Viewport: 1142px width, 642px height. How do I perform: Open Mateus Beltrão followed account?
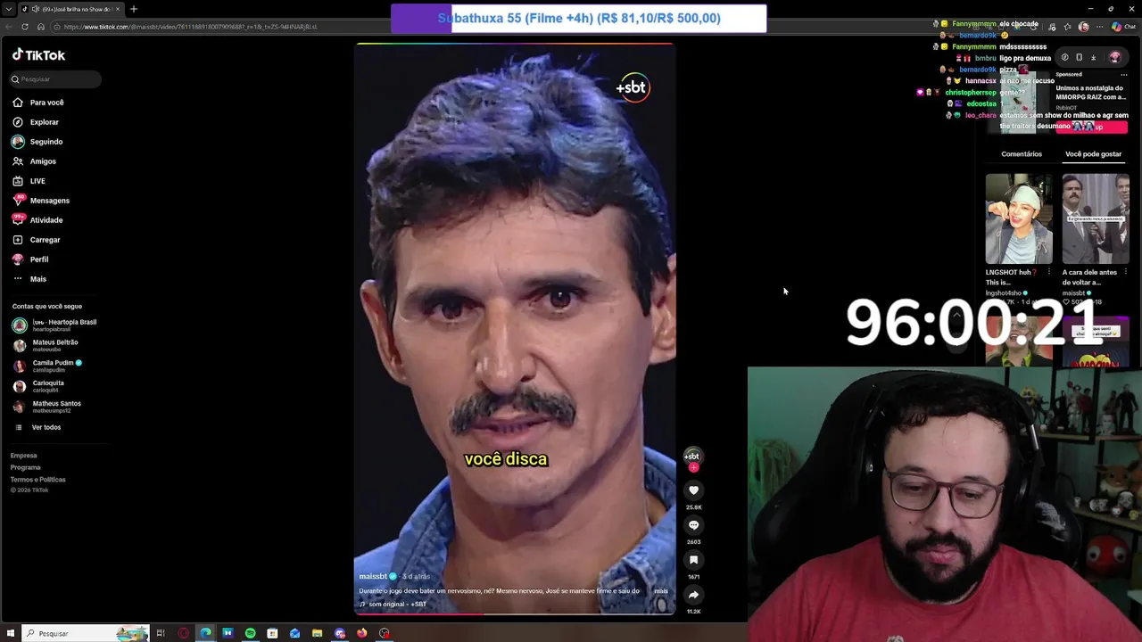46,346
